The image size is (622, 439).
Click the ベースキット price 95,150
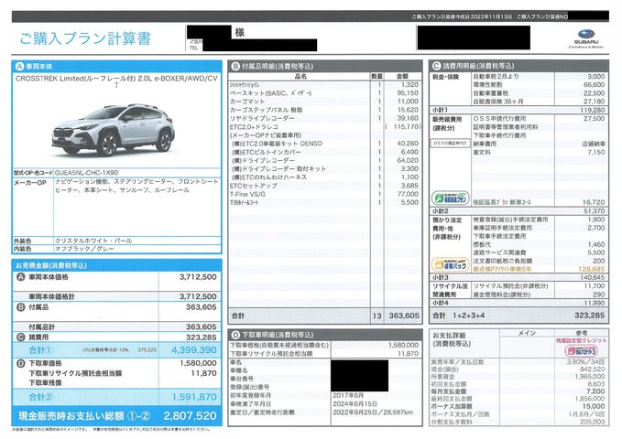408,93
